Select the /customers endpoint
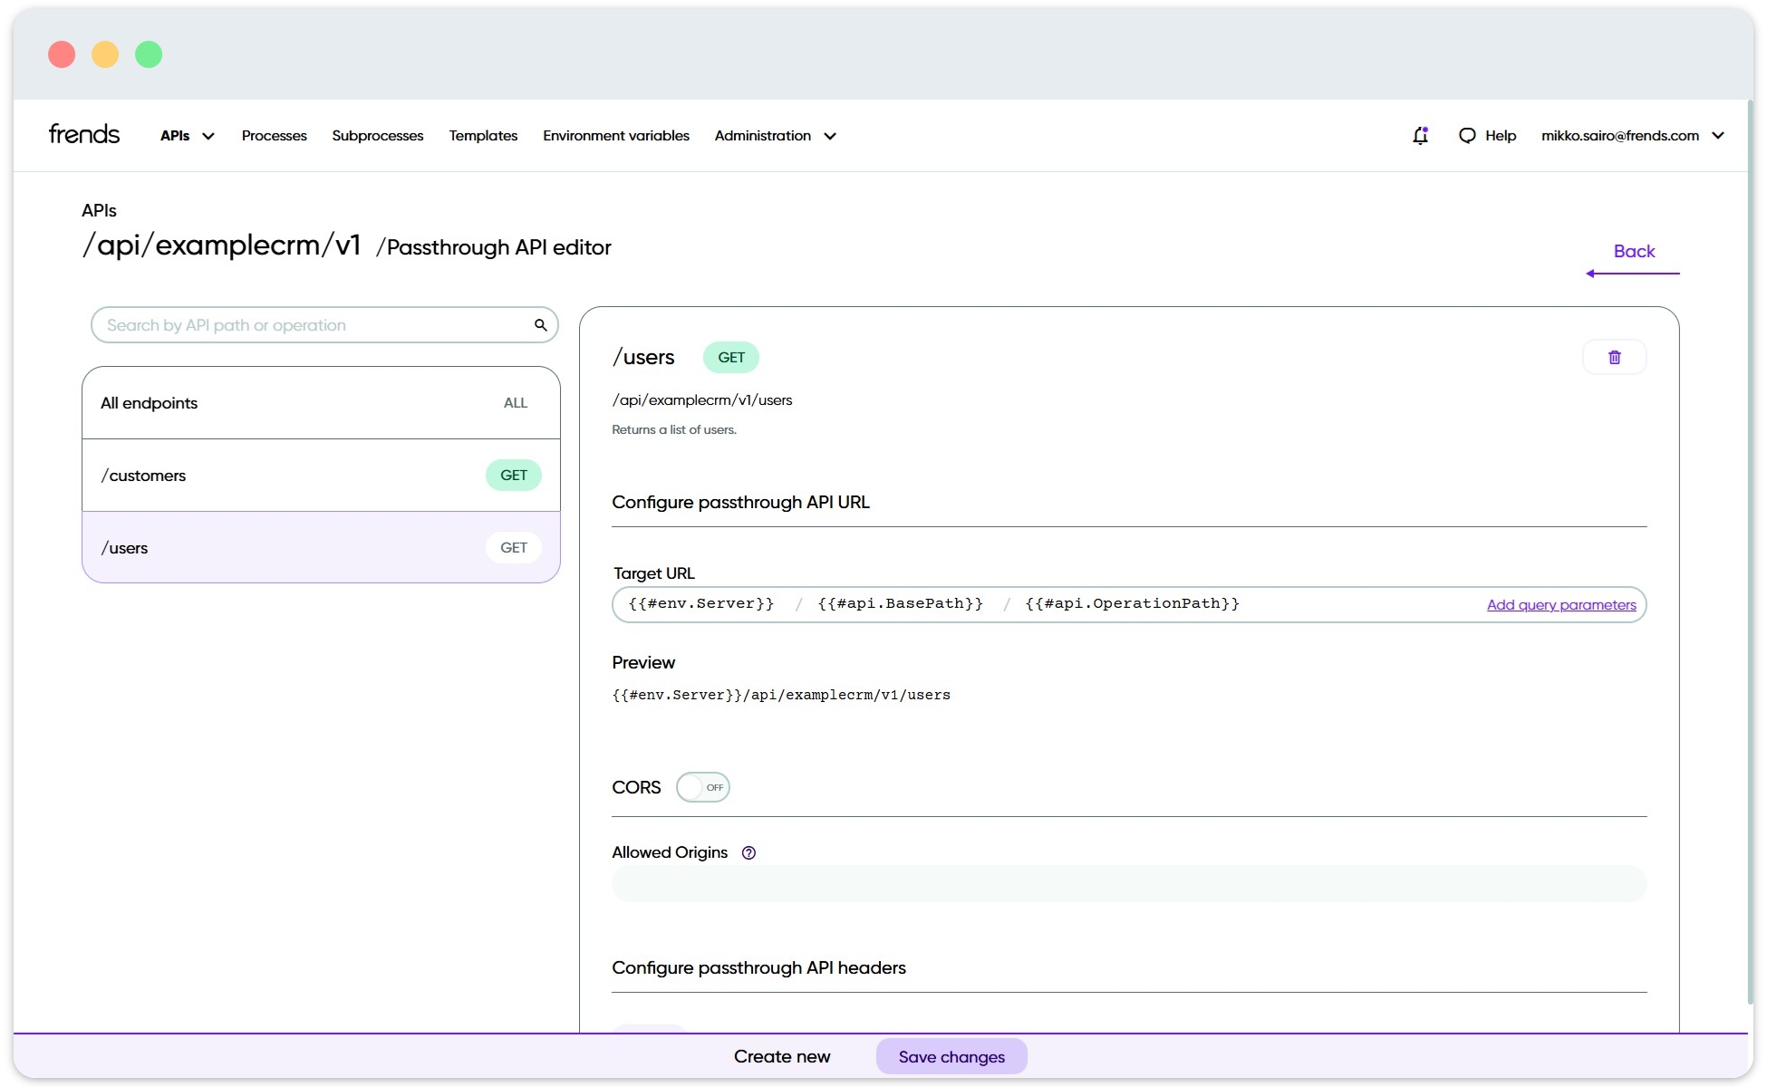 pos(321,476)
